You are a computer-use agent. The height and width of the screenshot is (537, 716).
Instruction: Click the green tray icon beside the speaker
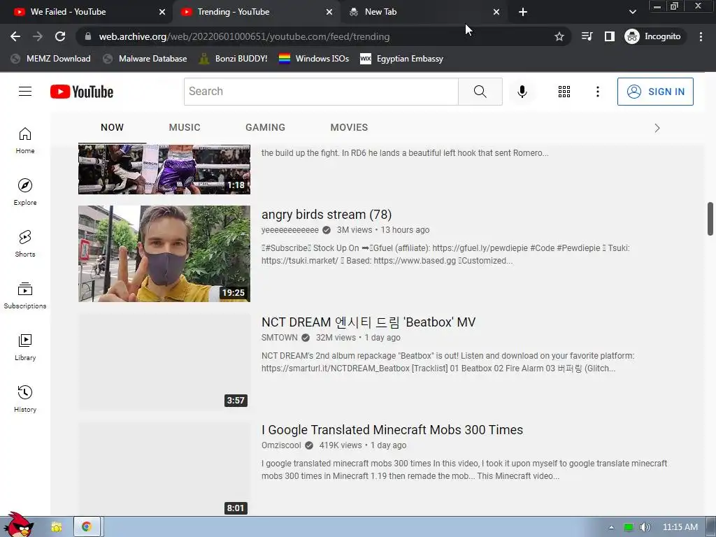tap(629, 527)
